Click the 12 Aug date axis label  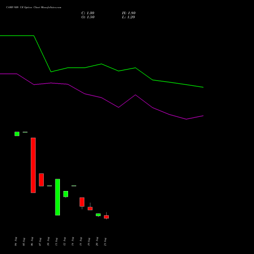[65, 241]
